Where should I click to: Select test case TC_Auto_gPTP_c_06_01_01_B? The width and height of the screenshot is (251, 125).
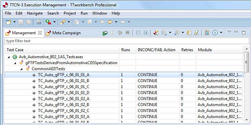pos(63,81)
